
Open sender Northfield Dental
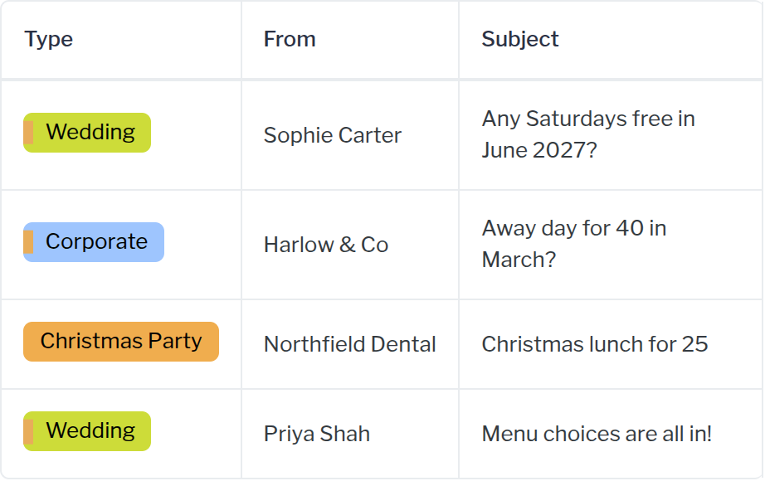coord(350,344)
